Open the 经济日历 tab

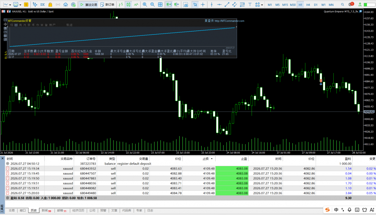pos(78,211)
